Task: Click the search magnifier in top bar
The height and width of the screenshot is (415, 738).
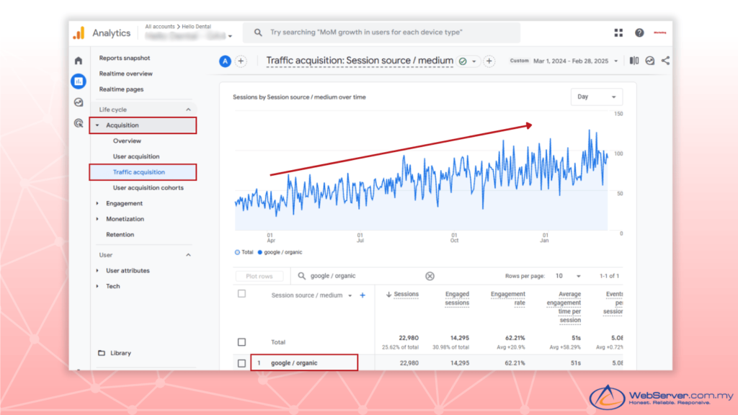Action: tap(258, 32)
